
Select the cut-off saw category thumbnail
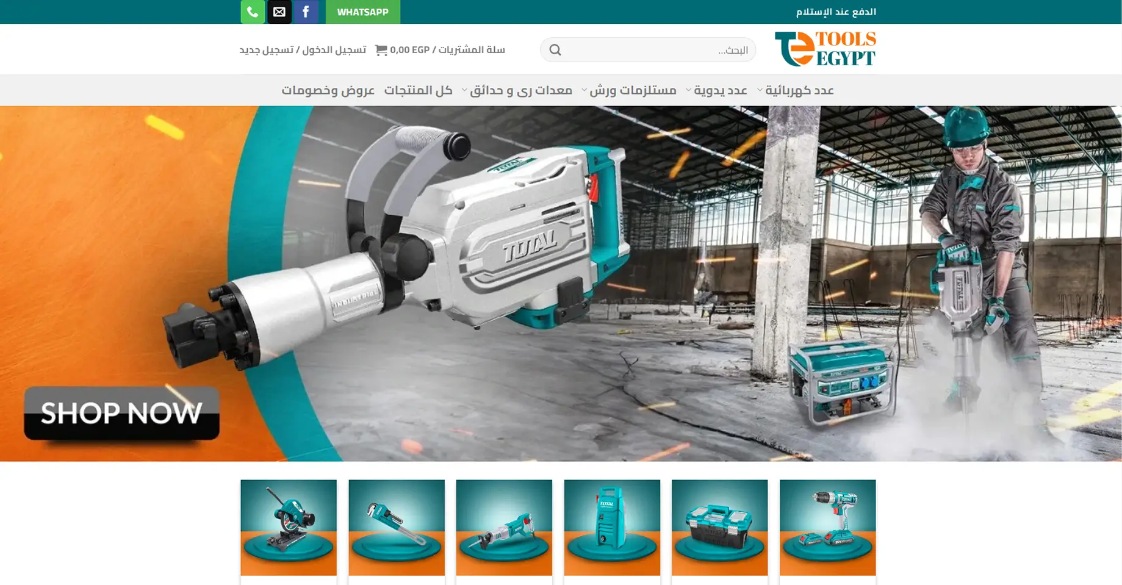click(x=289, y=528)
